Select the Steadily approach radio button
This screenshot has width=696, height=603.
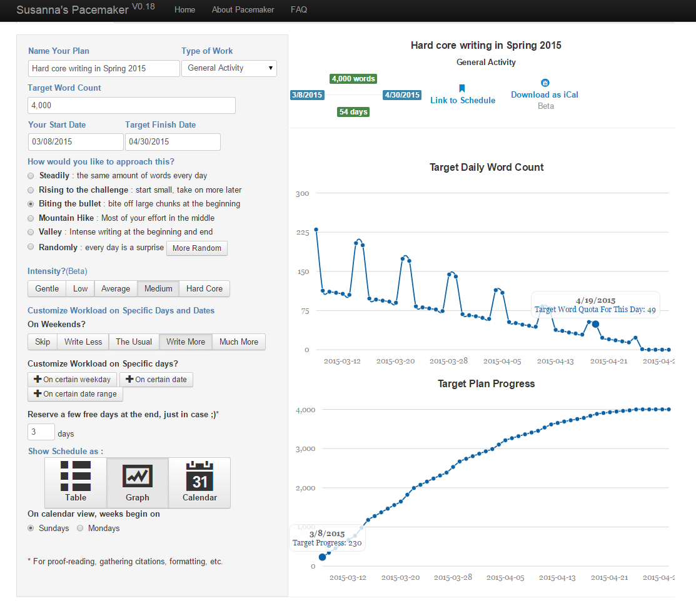pyautogui.click(x=31, y=176)
